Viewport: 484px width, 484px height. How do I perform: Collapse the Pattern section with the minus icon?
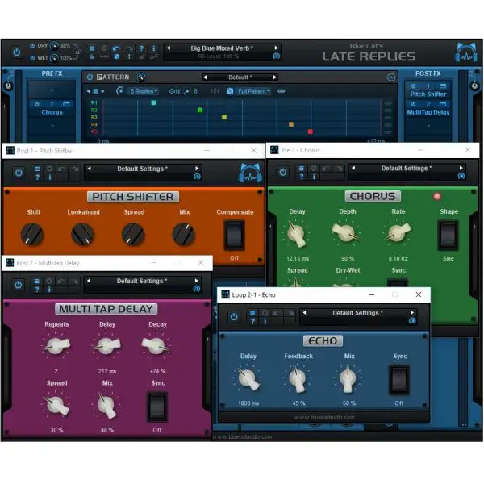[391, 77]
